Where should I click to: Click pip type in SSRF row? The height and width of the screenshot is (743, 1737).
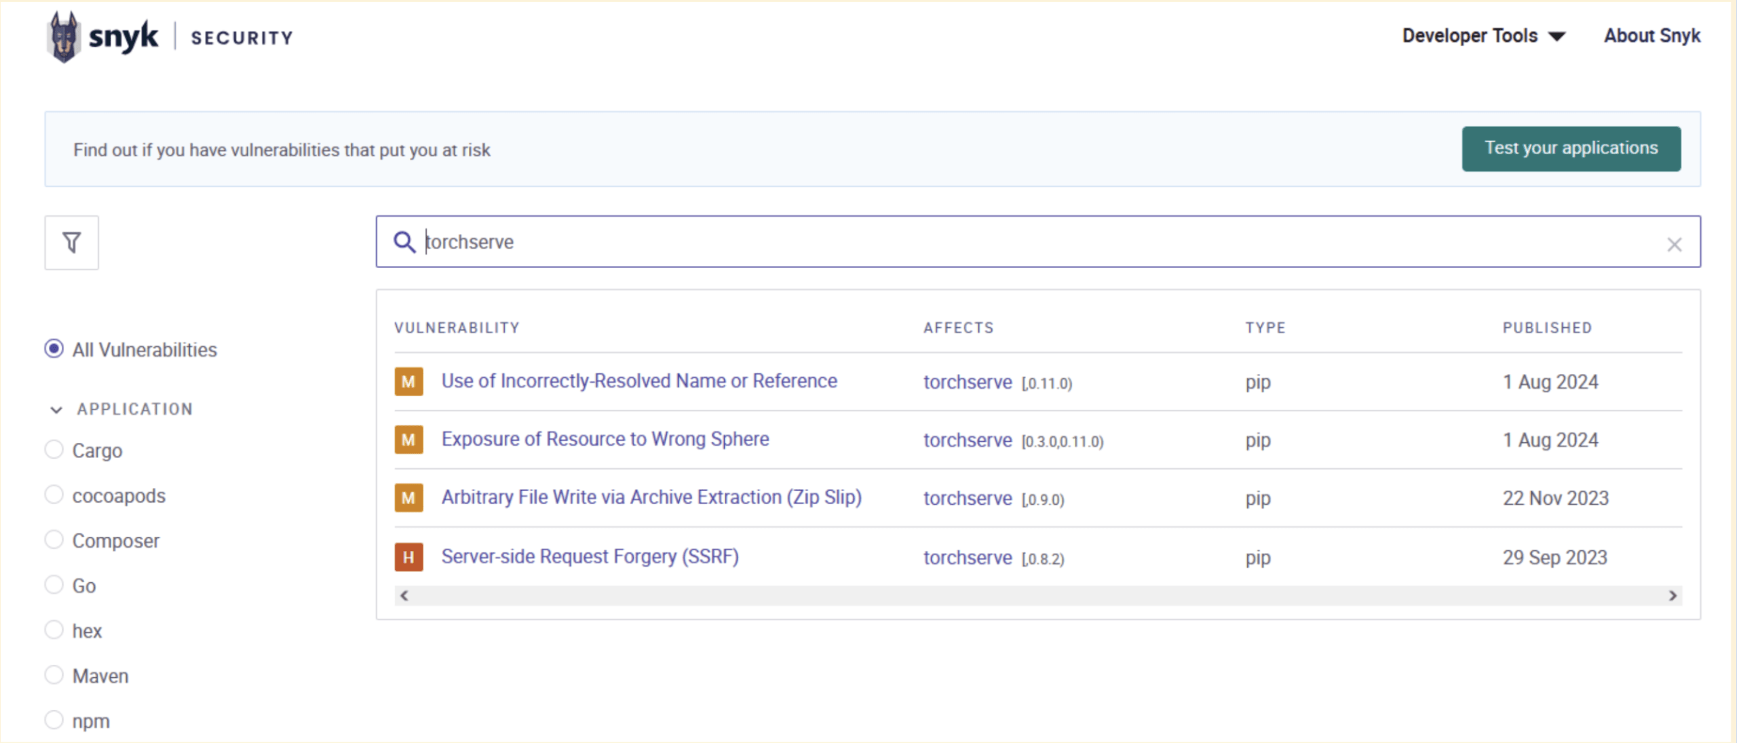(1258, 559)
